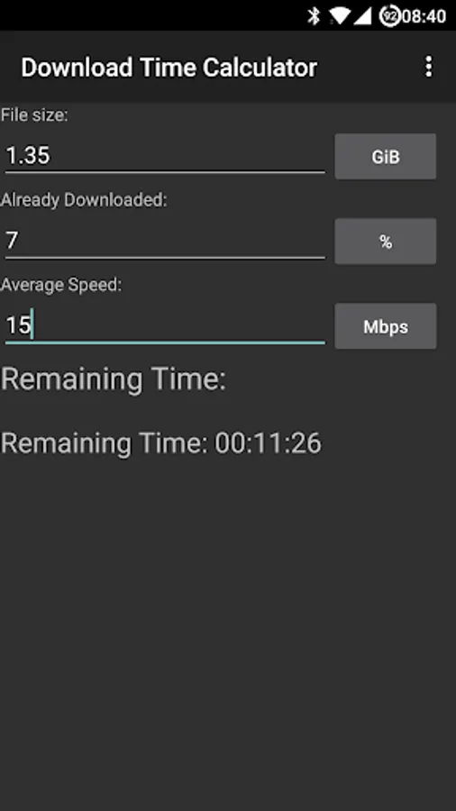Image resolution: width=456 pixels, height=811 pixels.
Task: Tap the Download Time Calculator title
Action: click(x=169, y=68)
